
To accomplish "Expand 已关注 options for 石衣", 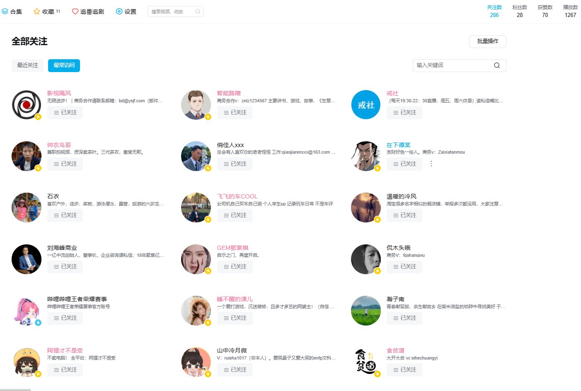I will click(65, 215).
